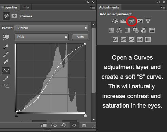The image size is (167, 132).
Task: Add a Color Balance adjustment
Action: coord(119,30)
